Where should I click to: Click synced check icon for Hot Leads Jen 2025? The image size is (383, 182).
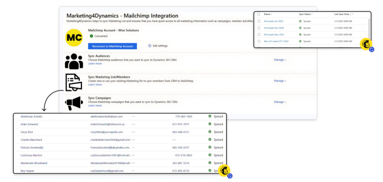coord(300,21)
